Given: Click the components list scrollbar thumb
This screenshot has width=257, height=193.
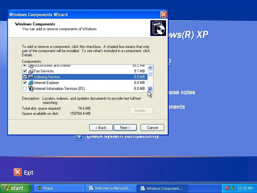Looking at the screenshot, I should pyautogui.click(x=150, y=74).
